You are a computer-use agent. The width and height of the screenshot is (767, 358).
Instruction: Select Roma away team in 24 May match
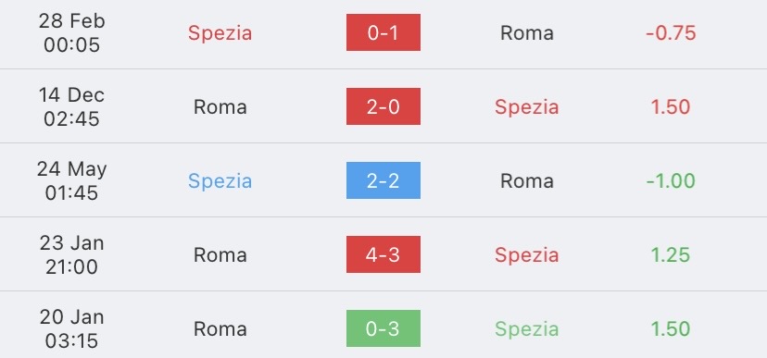(527, 180)
